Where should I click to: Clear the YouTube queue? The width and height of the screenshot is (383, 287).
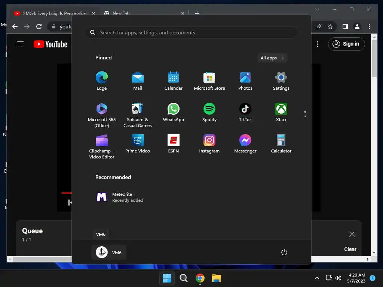(350, 249)
